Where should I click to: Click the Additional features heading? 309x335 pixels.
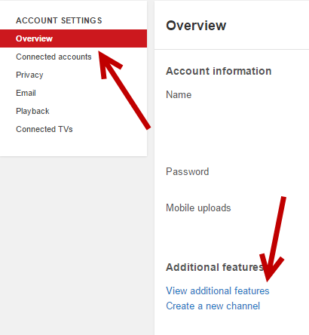coord(215,267)
